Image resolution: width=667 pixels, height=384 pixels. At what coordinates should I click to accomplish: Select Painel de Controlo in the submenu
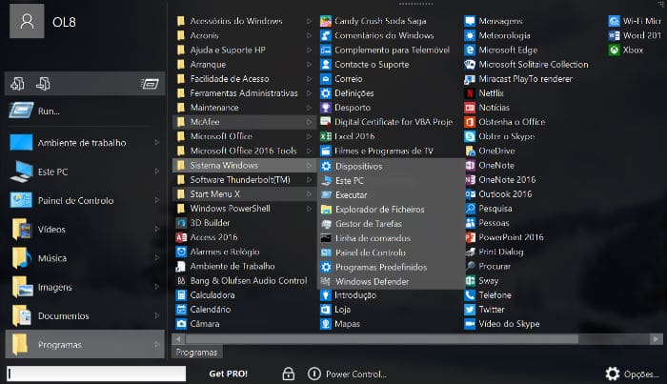[370, 253]
